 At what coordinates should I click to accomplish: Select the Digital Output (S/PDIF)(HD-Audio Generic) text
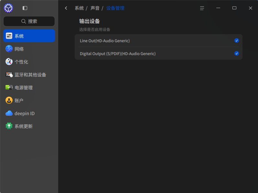(118, 53)
